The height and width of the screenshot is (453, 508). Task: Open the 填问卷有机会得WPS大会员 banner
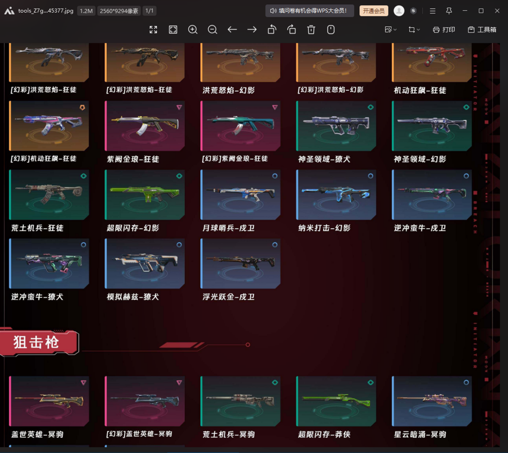pyautogui.click(x=310, y=11)
